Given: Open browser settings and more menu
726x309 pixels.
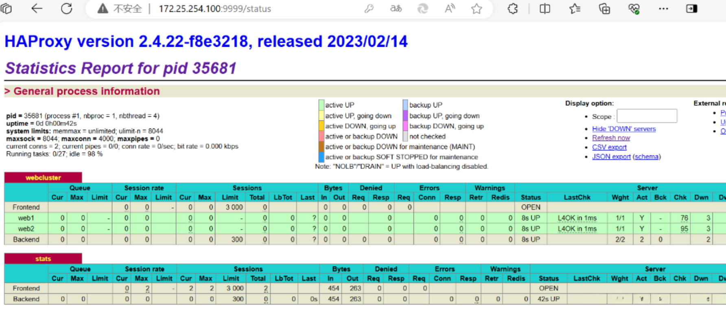Looking at the screenshot, I should pyautogui.click(x=663, y=9).
